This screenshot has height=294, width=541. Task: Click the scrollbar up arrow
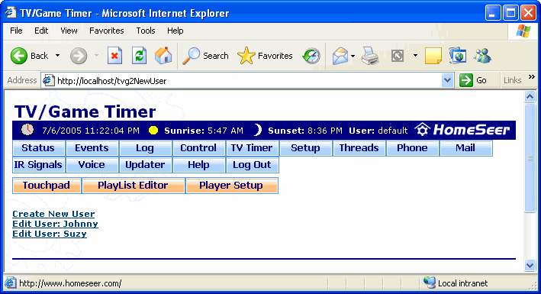[x=530, y=97]
